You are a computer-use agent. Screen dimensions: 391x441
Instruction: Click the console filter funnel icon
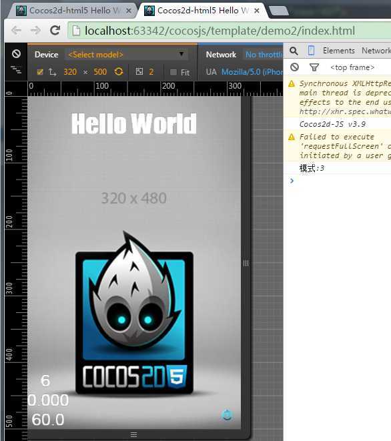pos(314,67)
